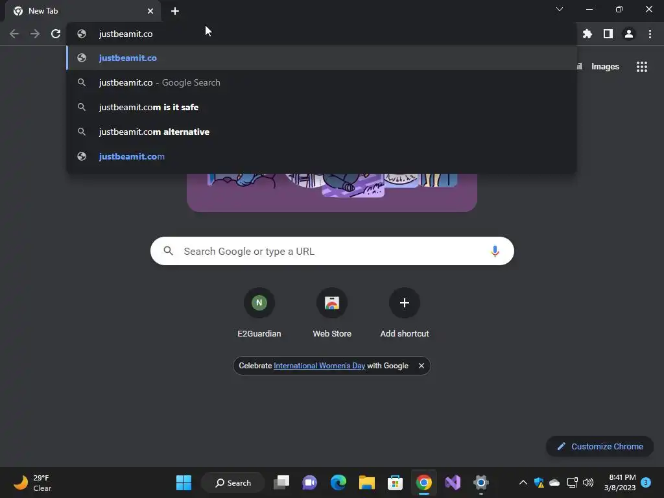The width and height of the screenshot is (664, 498).
Task: Click the address bar containing justbeamit.co
Action: point(322,34)
